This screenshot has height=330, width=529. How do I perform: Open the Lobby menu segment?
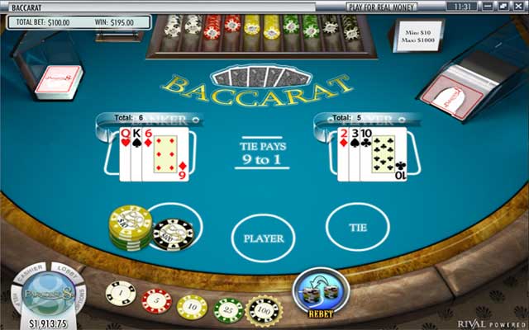click(x=68, y=271)
